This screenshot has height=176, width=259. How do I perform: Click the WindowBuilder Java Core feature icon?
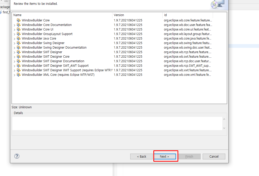[19, 38]
